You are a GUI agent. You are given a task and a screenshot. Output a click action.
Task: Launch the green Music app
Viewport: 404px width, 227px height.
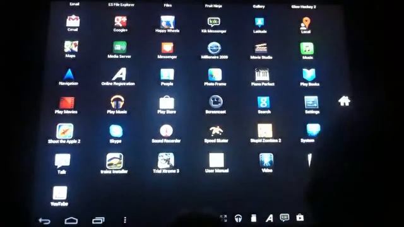tap(307, 49)
